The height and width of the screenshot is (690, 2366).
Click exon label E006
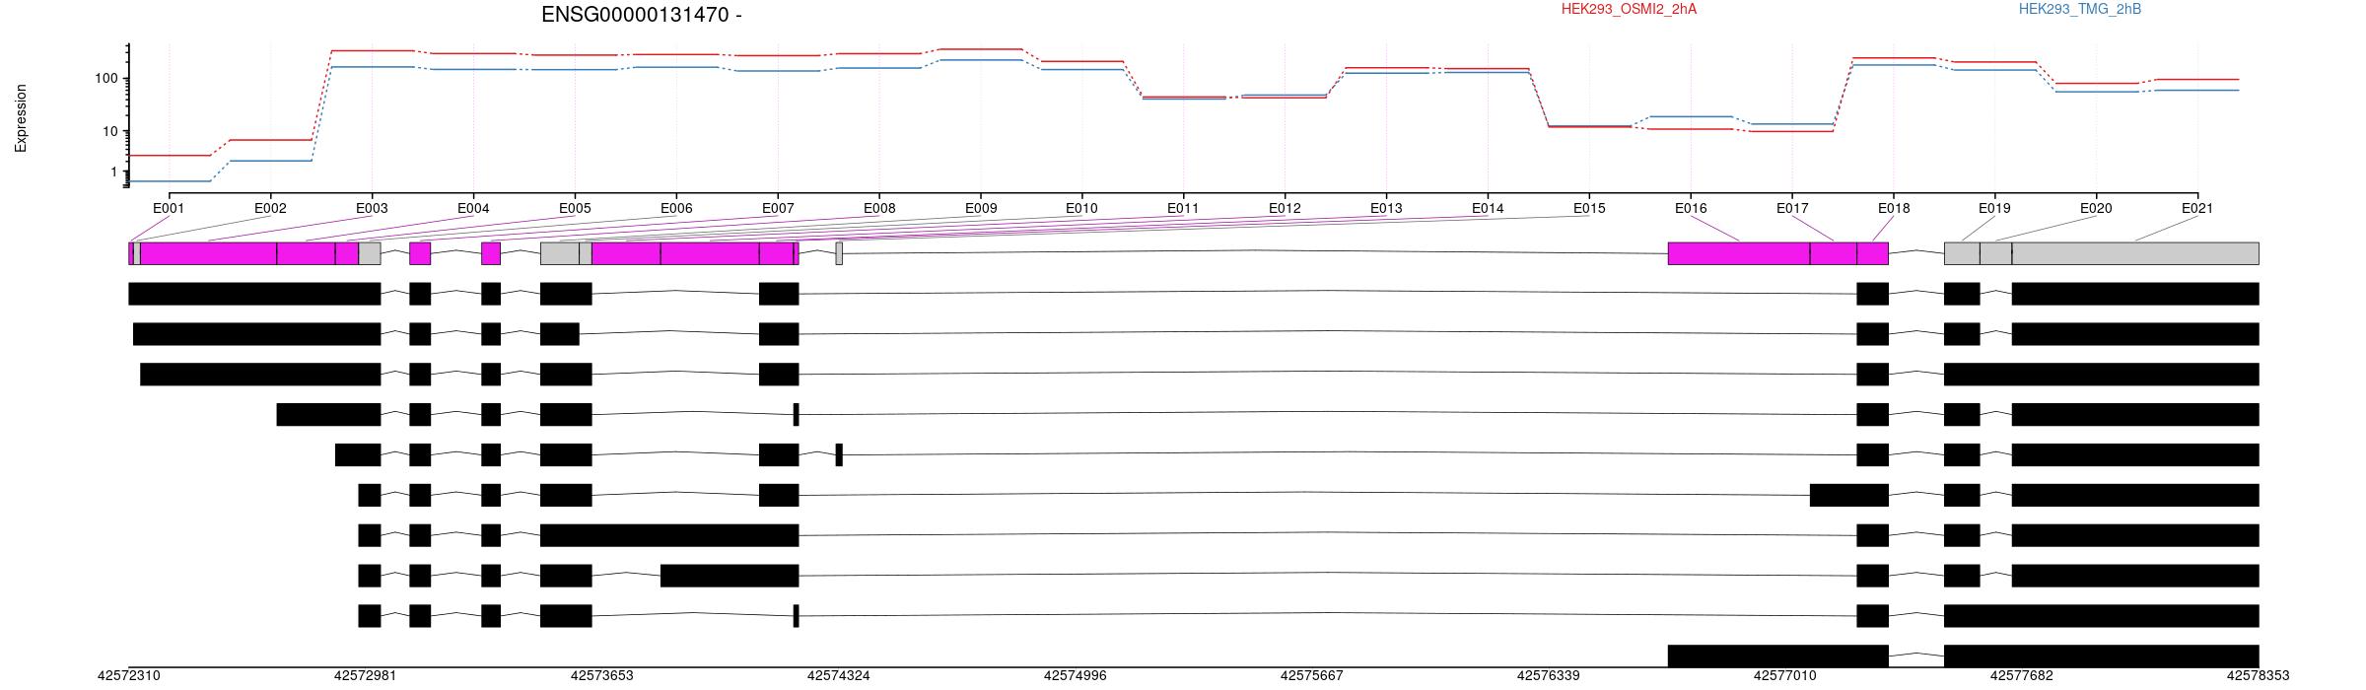tap(676, 208)
